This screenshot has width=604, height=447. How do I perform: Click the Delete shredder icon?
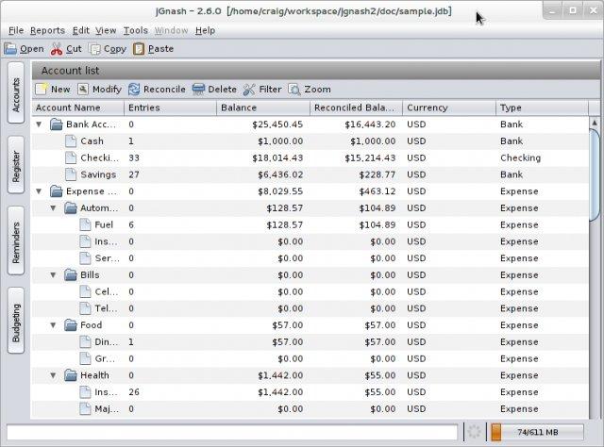pos(198,90)
